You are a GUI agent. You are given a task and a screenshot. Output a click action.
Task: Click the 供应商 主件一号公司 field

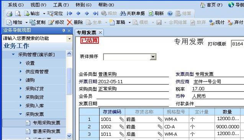(x=219, y=82)
